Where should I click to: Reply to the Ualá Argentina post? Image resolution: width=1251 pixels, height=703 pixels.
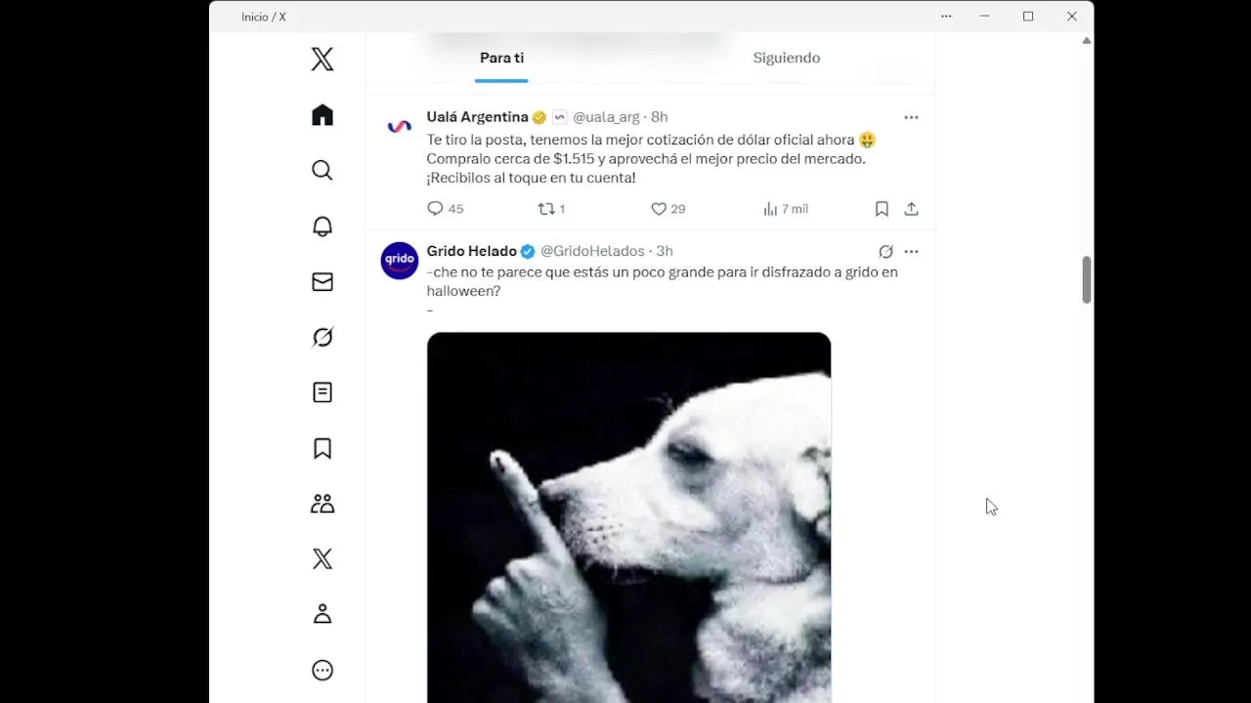436,209
